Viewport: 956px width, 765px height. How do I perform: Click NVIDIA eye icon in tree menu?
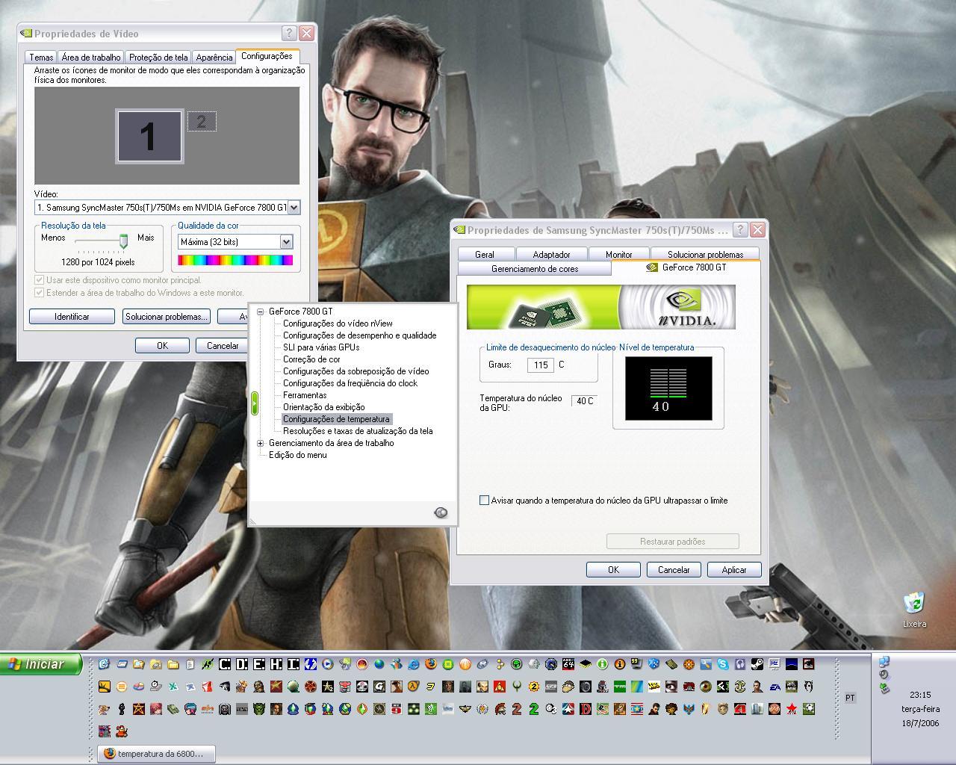[441, 512]
